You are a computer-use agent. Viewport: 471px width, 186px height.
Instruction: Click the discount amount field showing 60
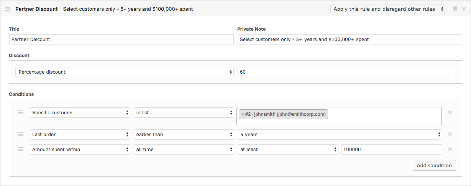346,72
